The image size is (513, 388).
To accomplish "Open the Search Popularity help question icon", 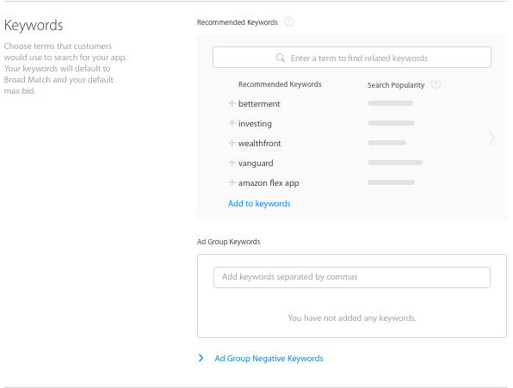I will coord(436,84).
